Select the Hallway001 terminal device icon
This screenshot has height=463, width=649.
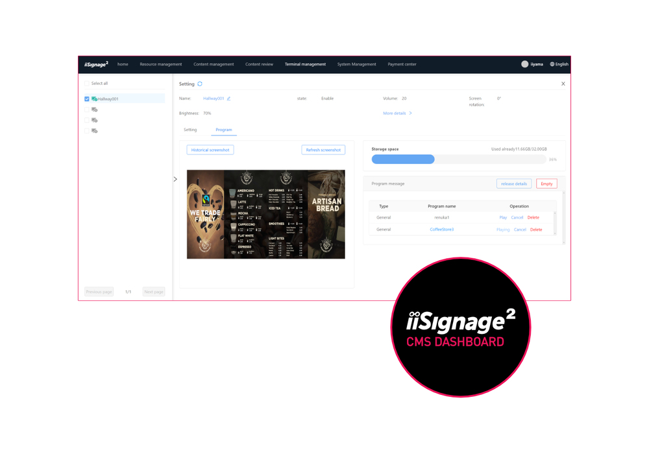tap(94, 99)
